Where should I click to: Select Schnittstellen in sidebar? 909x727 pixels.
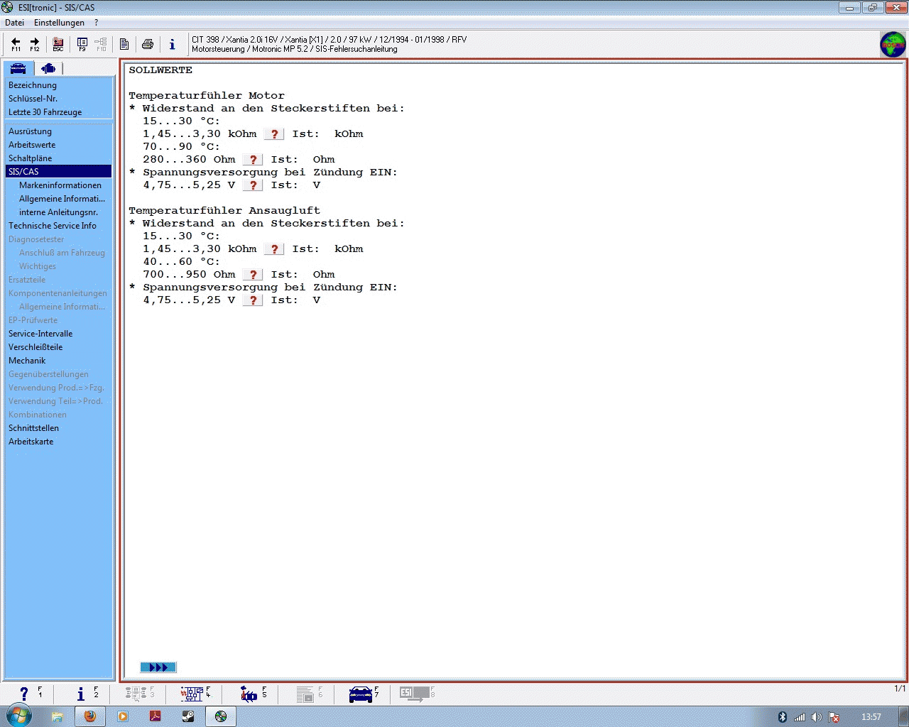click(x=33, y=428)
